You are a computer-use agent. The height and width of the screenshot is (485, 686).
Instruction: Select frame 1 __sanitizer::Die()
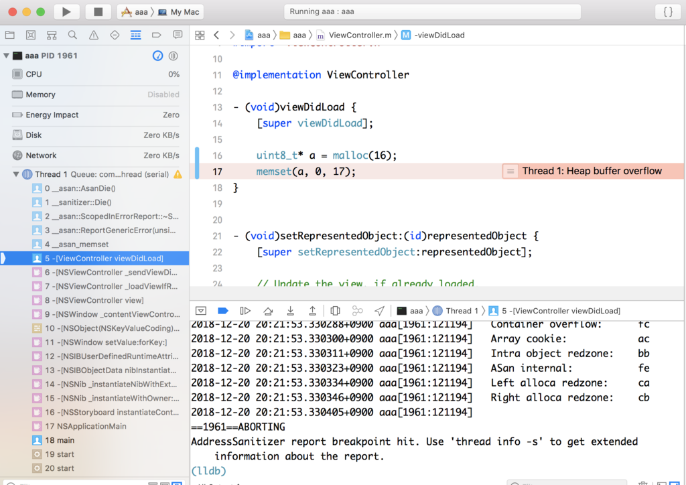tap(94, 202)
